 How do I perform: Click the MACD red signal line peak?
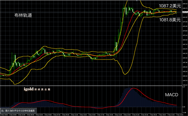[x=133, y=88]
